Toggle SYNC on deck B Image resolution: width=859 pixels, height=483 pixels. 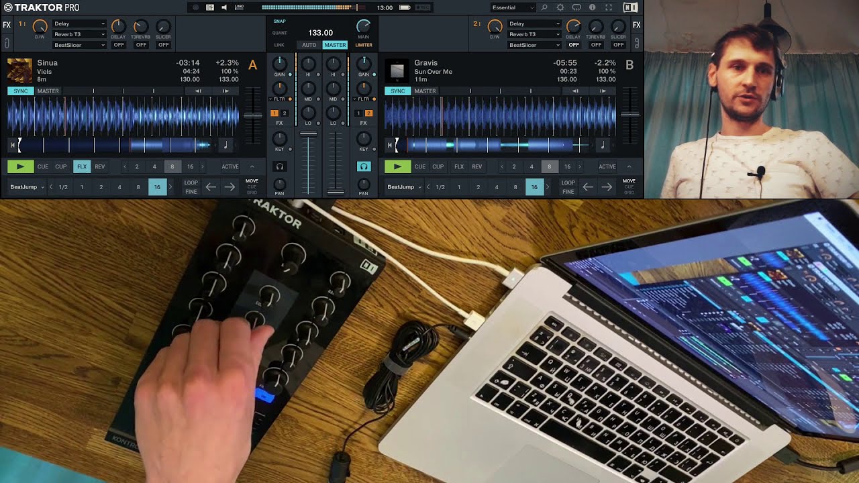[398, 91]
